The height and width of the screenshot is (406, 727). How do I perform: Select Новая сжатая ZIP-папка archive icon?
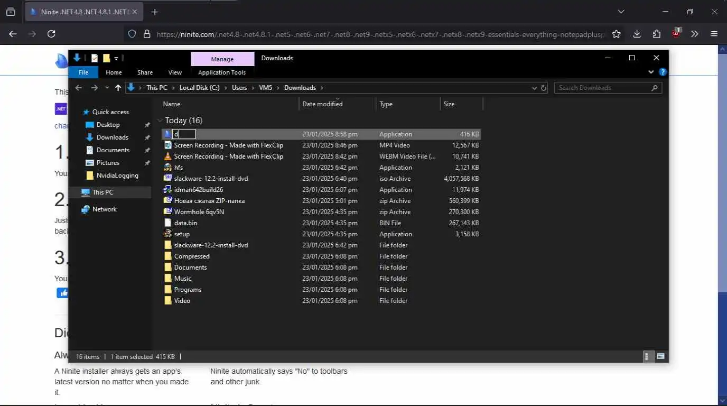pos(167,201)
